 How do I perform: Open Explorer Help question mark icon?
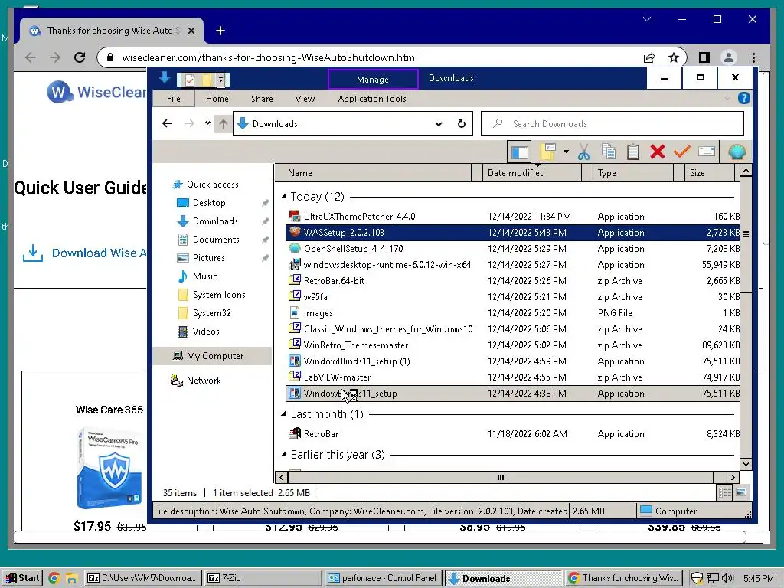(743, 99)
